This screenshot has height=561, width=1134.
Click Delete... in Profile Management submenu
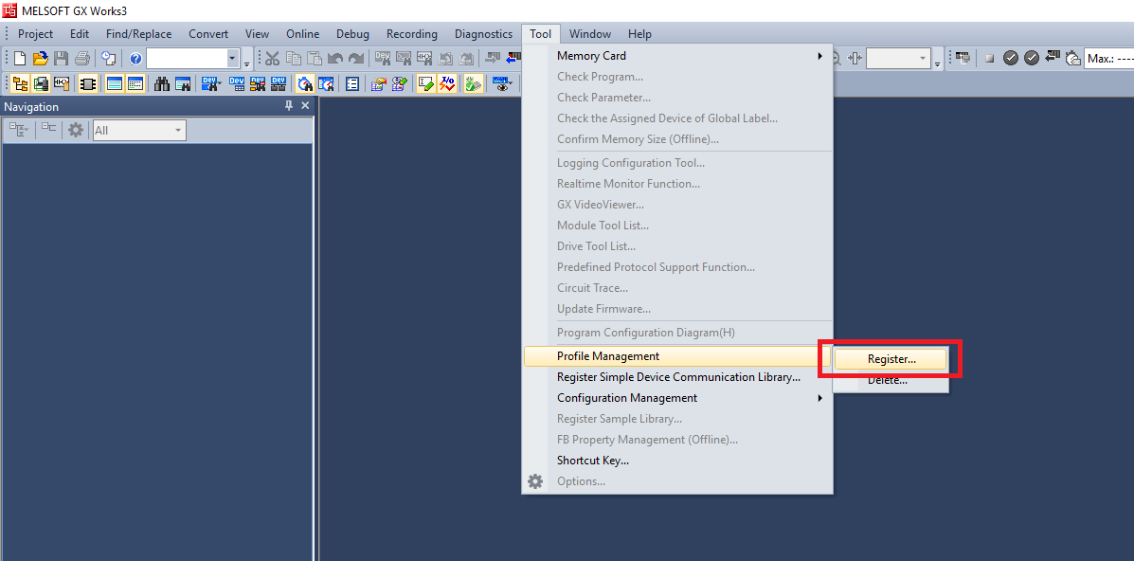click(x=888, y=381)
